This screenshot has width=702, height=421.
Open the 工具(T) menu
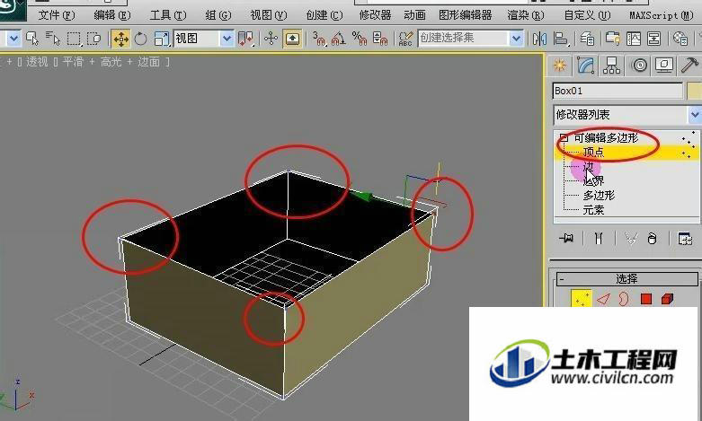click(167, 15)
